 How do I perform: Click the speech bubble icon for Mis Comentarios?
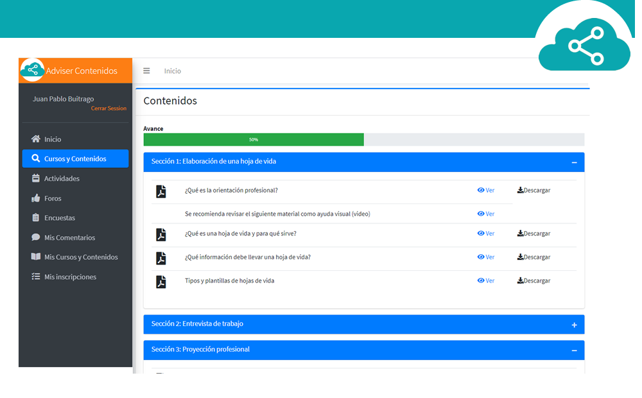pyautogui.click(x=36, y=238)
